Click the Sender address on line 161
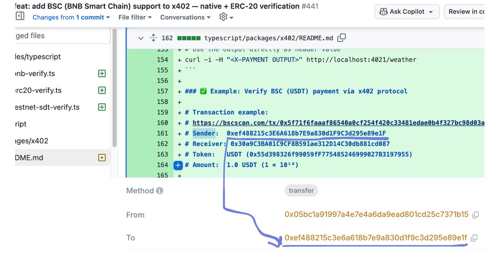 [306, 133]
